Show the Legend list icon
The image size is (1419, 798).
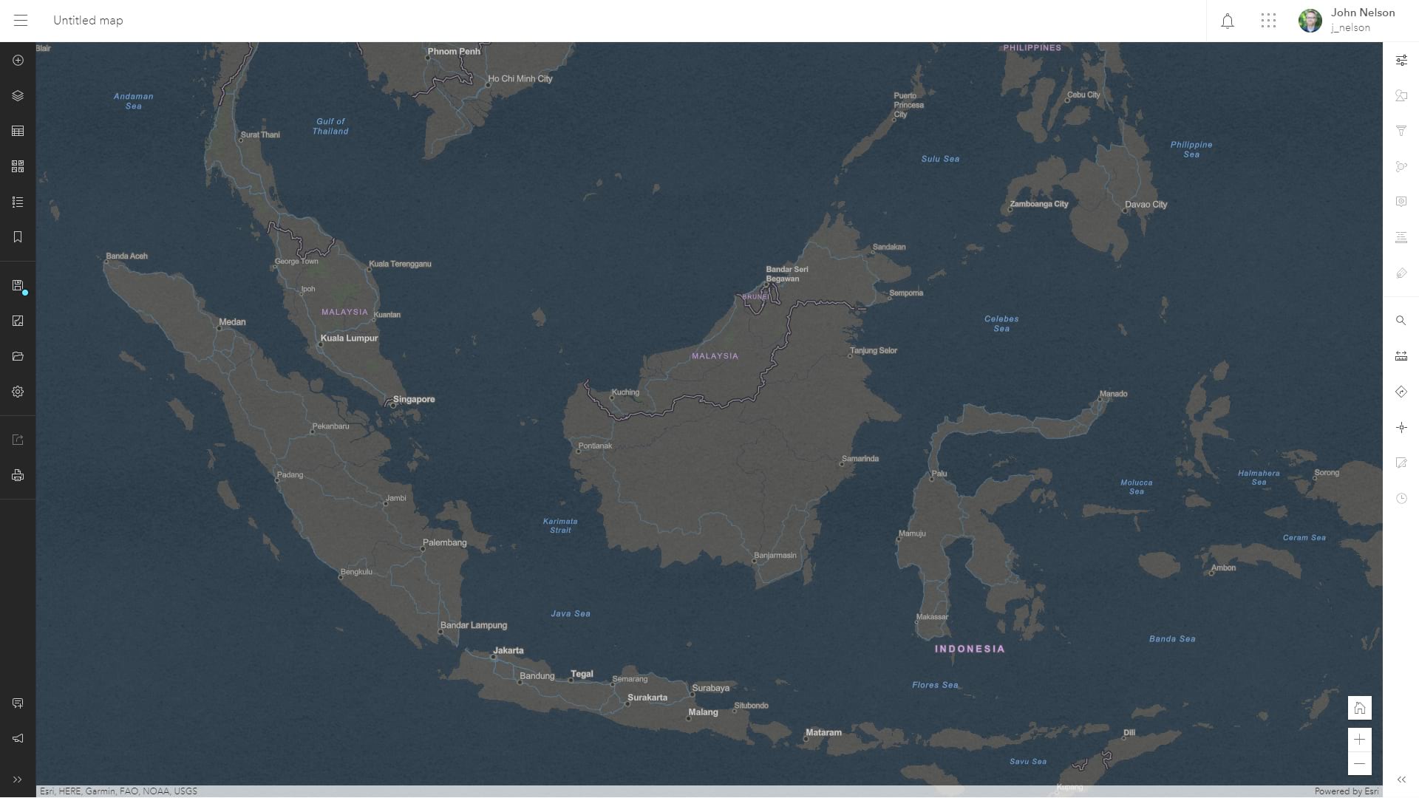(x=18, y=202)
